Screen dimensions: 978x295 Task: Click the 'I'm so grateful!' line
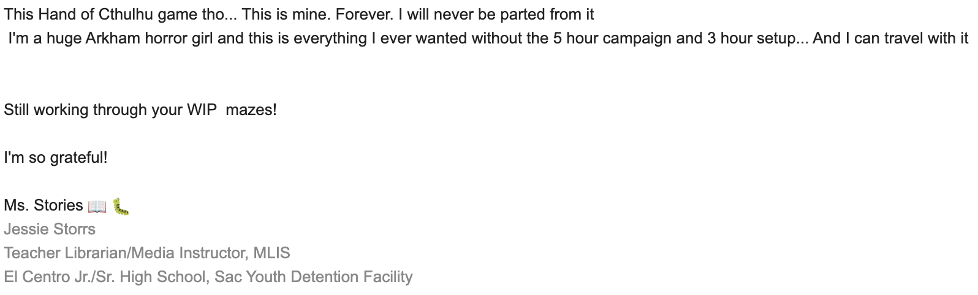(55, 158)
